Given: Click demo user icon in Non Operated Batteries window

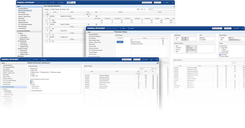Looking at the screenshot, I should click(164, 3).
